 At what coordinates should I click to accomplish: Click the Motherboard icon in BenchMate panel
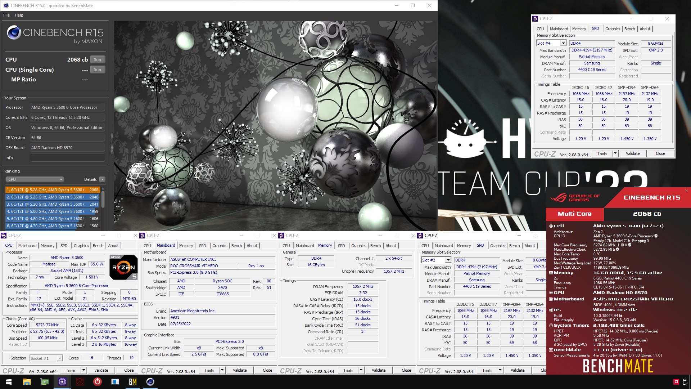[x=551, y=299]
